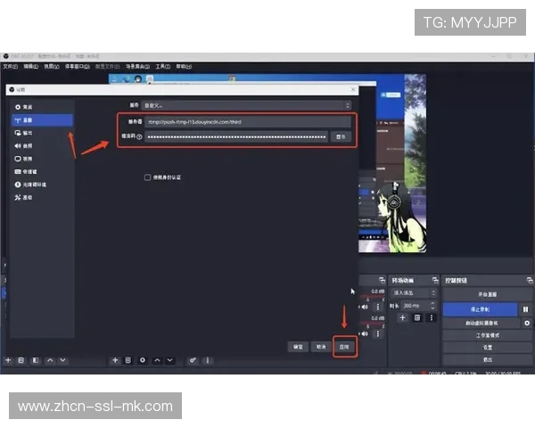Delete the transition using the trash icon
The height and width of the screenshot is (428, 535).
coord(416,317)
